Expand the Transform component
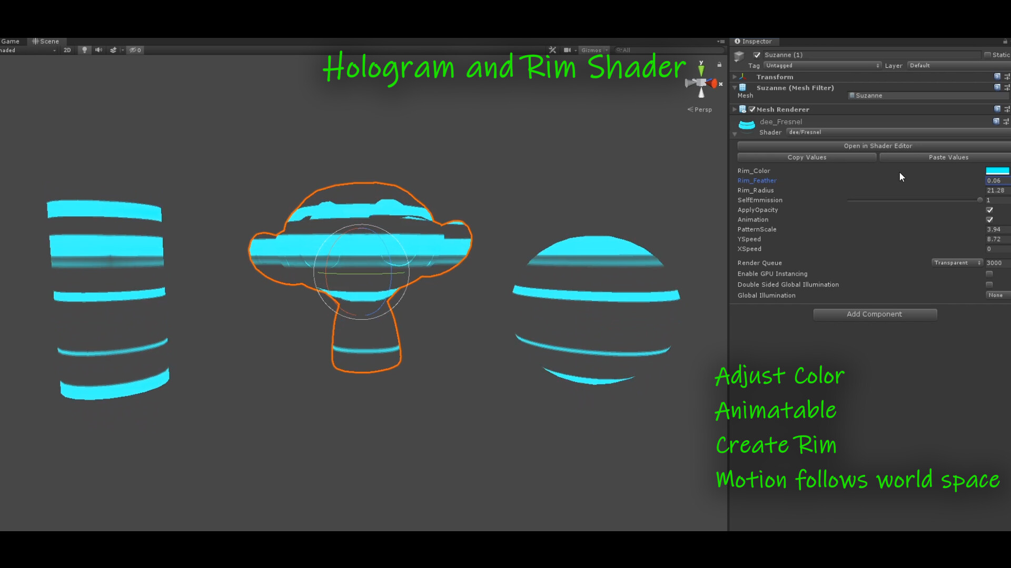The width and height of the screenshot is (1011, 568). coord(735,76)
